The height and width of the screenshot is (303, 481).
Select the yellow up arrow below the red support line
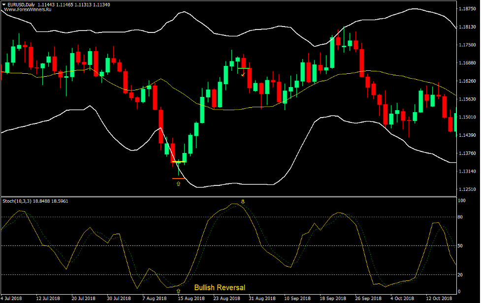click(177, 183)
